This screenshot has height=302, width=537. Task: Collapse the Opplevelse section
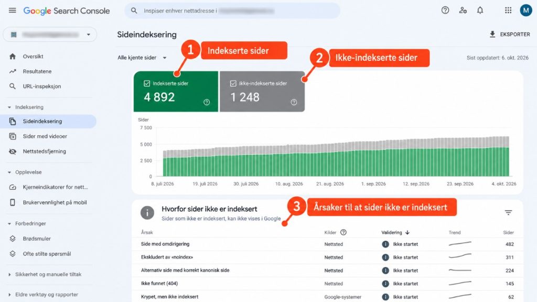9,172
